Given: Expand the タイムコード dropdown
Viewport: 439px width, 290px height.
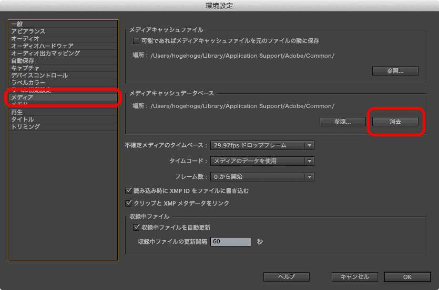Looking at the screenshot, I should 262,161.
